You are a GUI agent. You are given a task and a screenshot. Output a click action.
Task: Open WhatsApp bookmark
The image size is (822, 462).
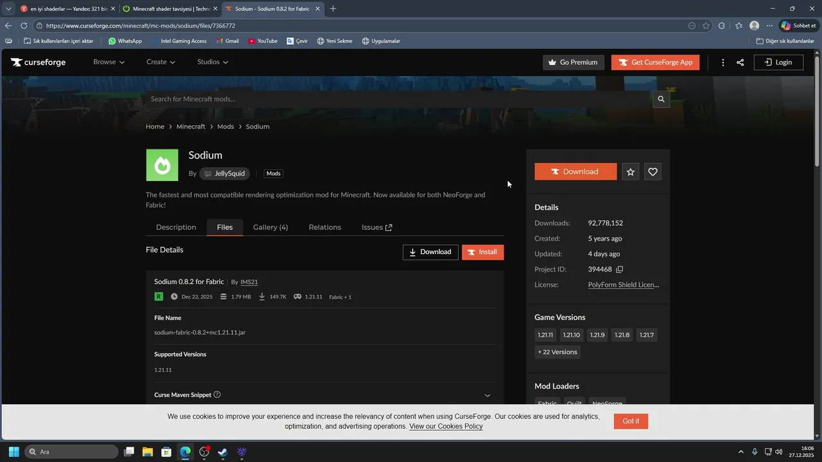coord(125,41)
